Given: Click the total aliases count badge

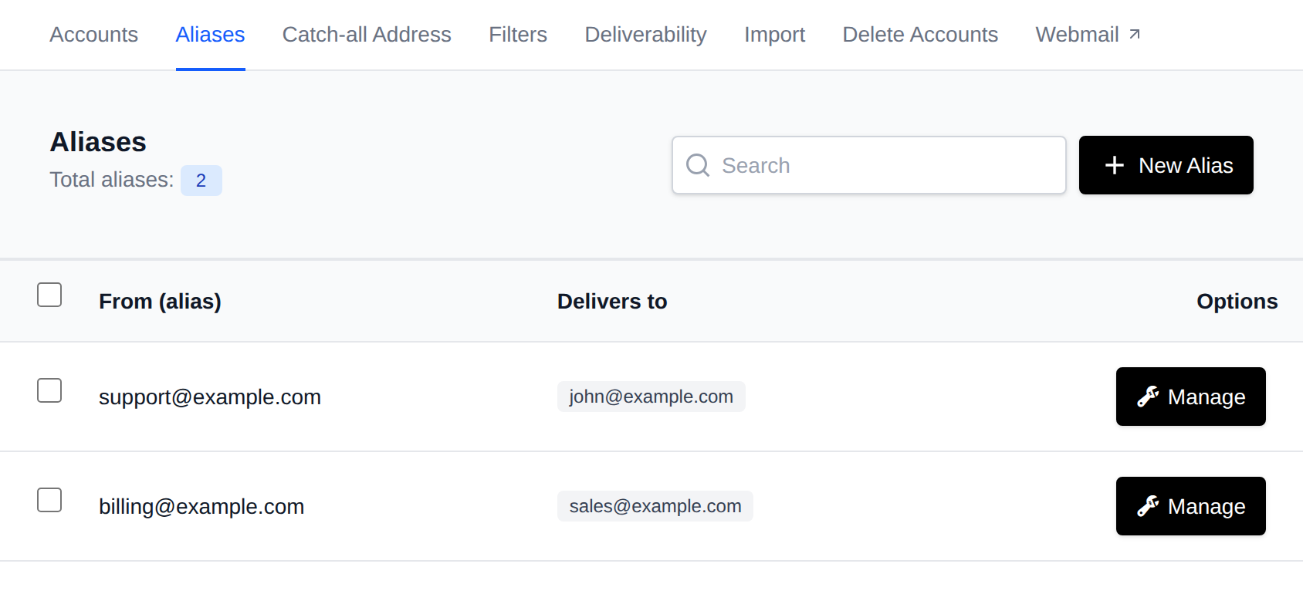Looking at the screenshot, I should tap(201, 181).
